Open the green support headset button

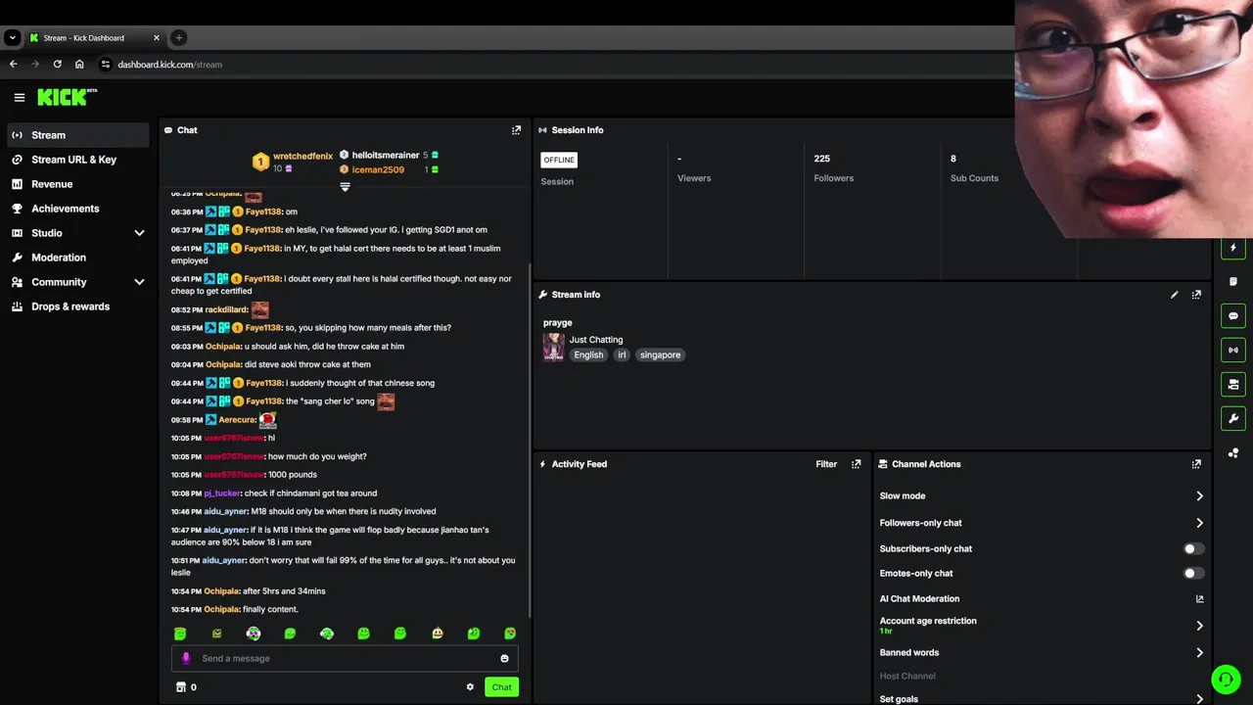click(1226, 679)
